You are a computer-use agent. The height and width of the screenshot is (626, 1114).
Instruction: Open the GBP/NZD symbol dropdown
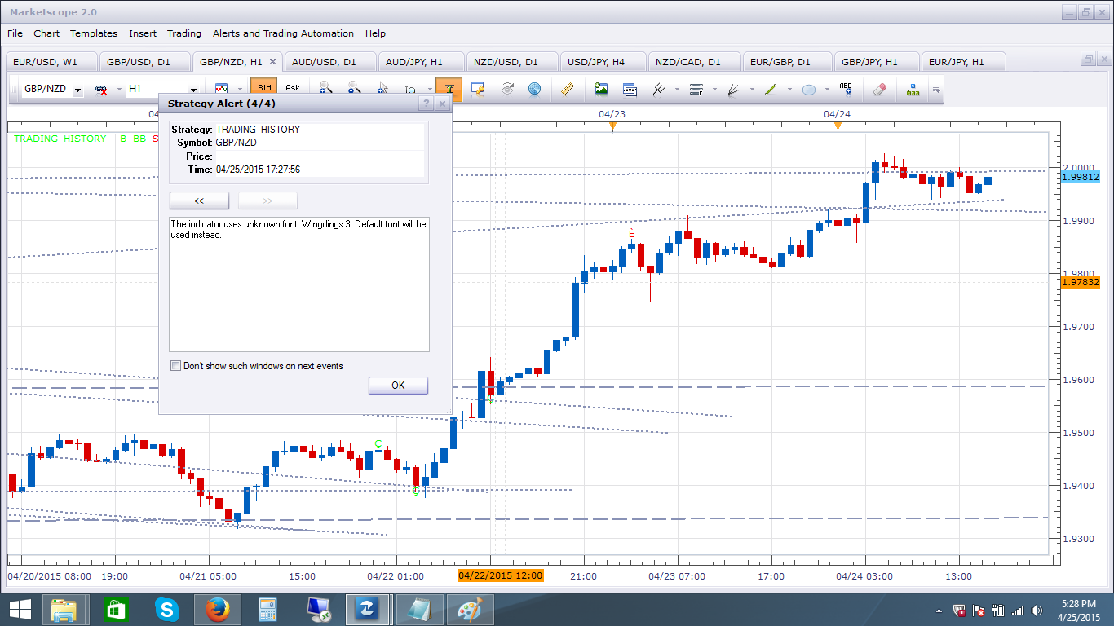[x=78, y=90]
